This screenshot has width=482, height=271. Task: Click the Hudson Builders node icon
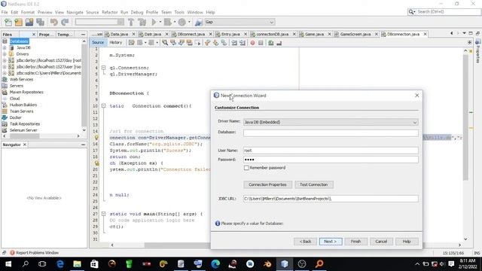point(5,105)
